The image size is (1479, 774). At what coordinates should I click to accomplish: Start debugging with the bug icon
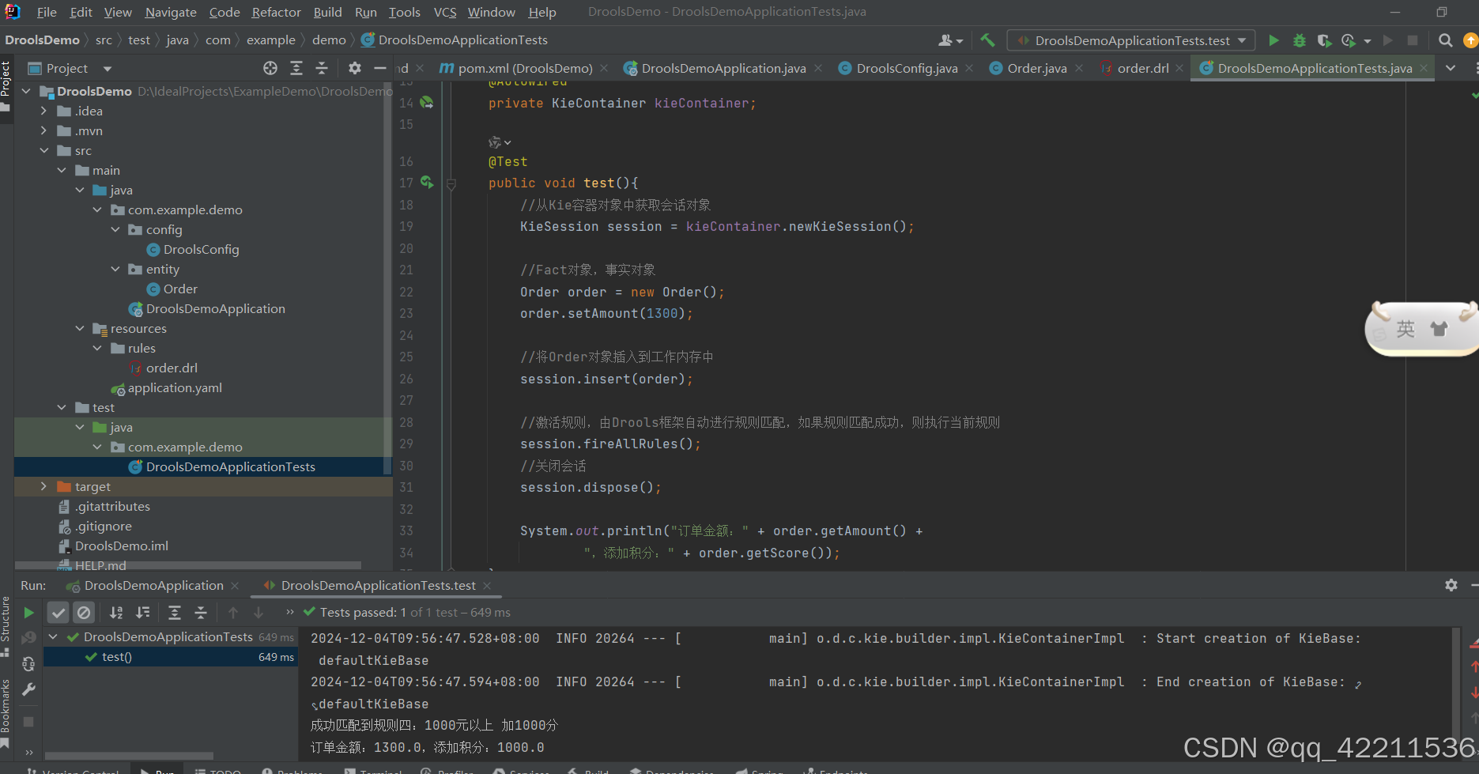click(1299, 40)
